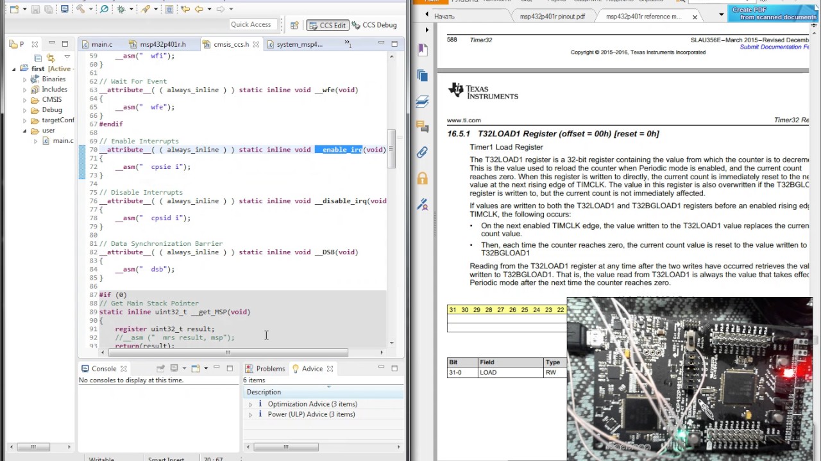Expand Power (ULP) Advice items
This screenshot has height=461, width=821.
[250, 415]
